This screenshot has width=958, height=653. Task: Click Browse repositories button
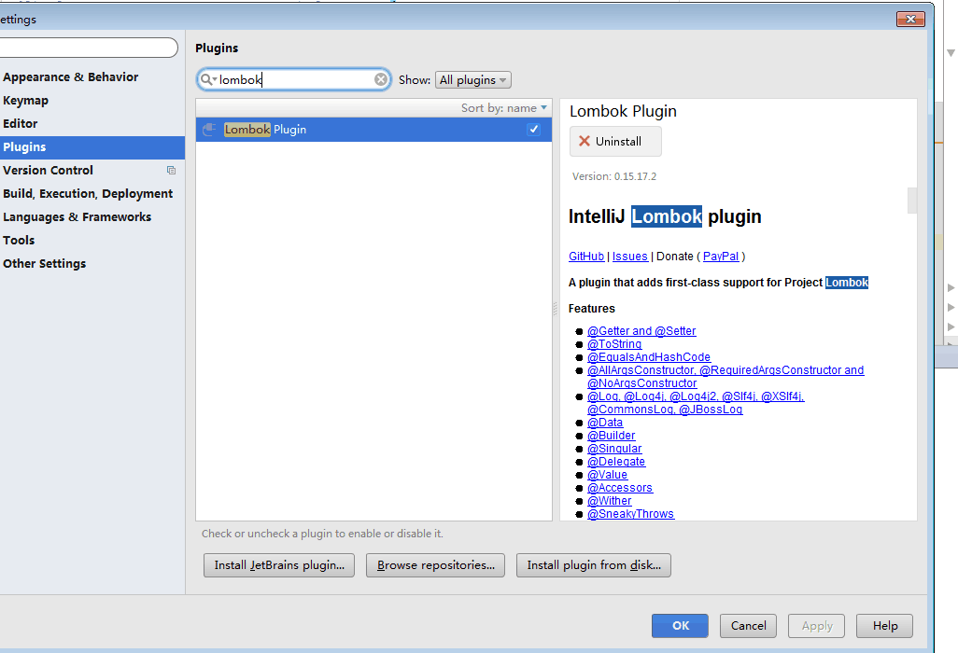(x=436, y=565)
